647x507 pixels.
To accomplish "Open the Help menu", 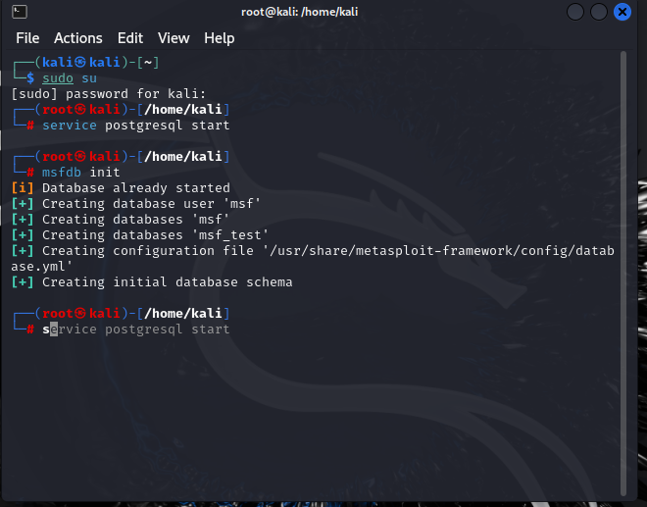I will 220,38.
